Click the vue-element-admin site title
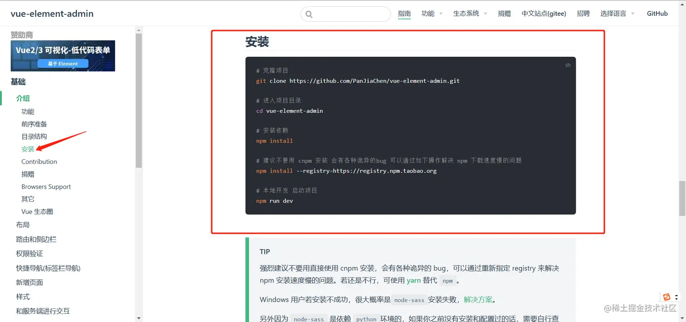 (x=52, y=14)
